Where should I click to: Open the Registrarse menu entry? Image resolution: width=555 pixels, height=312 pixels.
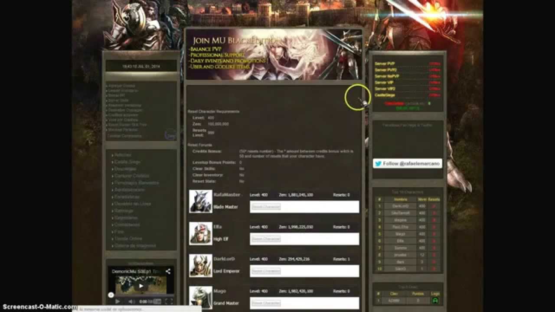[x=126, y=218]
